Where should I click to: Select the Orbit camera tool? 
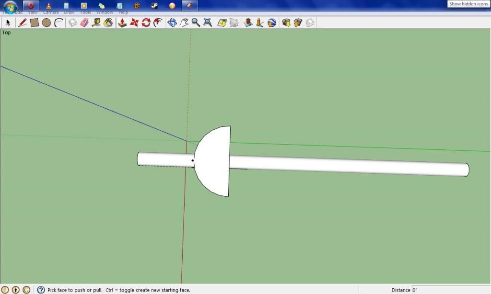tap(172, 23)
